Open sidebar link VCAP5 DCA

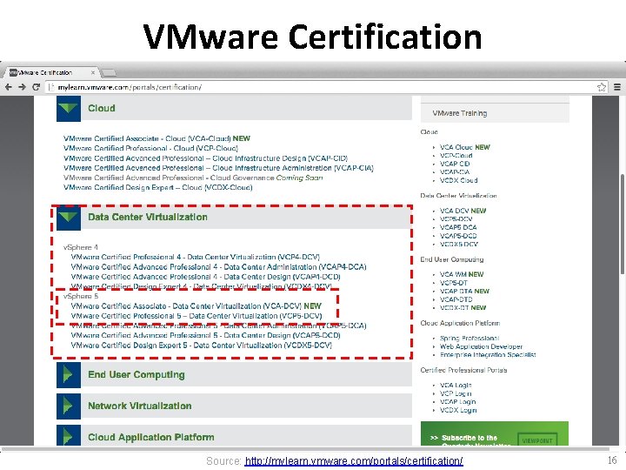coord(458,227)
